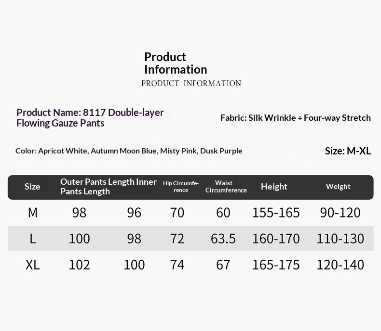Image resolution: width=381 pixels, height=331 pixels.
Task: Select the XL size row label
Action: point(33,265)
